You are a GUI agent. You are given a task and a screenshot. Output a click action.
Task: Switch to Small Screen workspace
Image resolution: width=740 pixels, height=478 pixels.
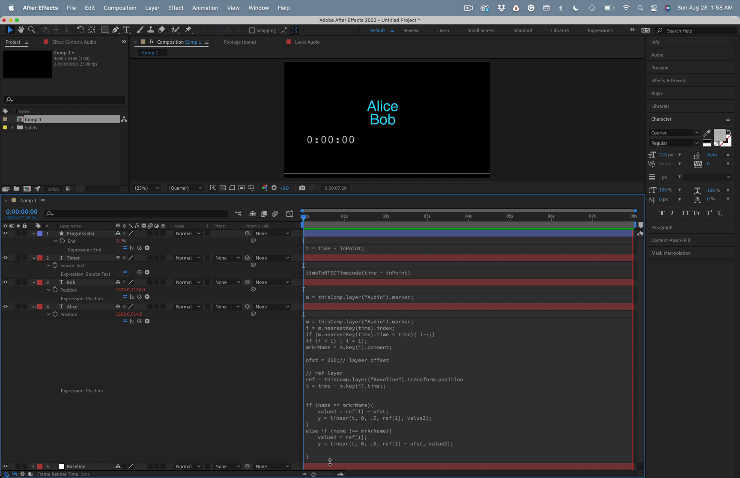[481, 30]
